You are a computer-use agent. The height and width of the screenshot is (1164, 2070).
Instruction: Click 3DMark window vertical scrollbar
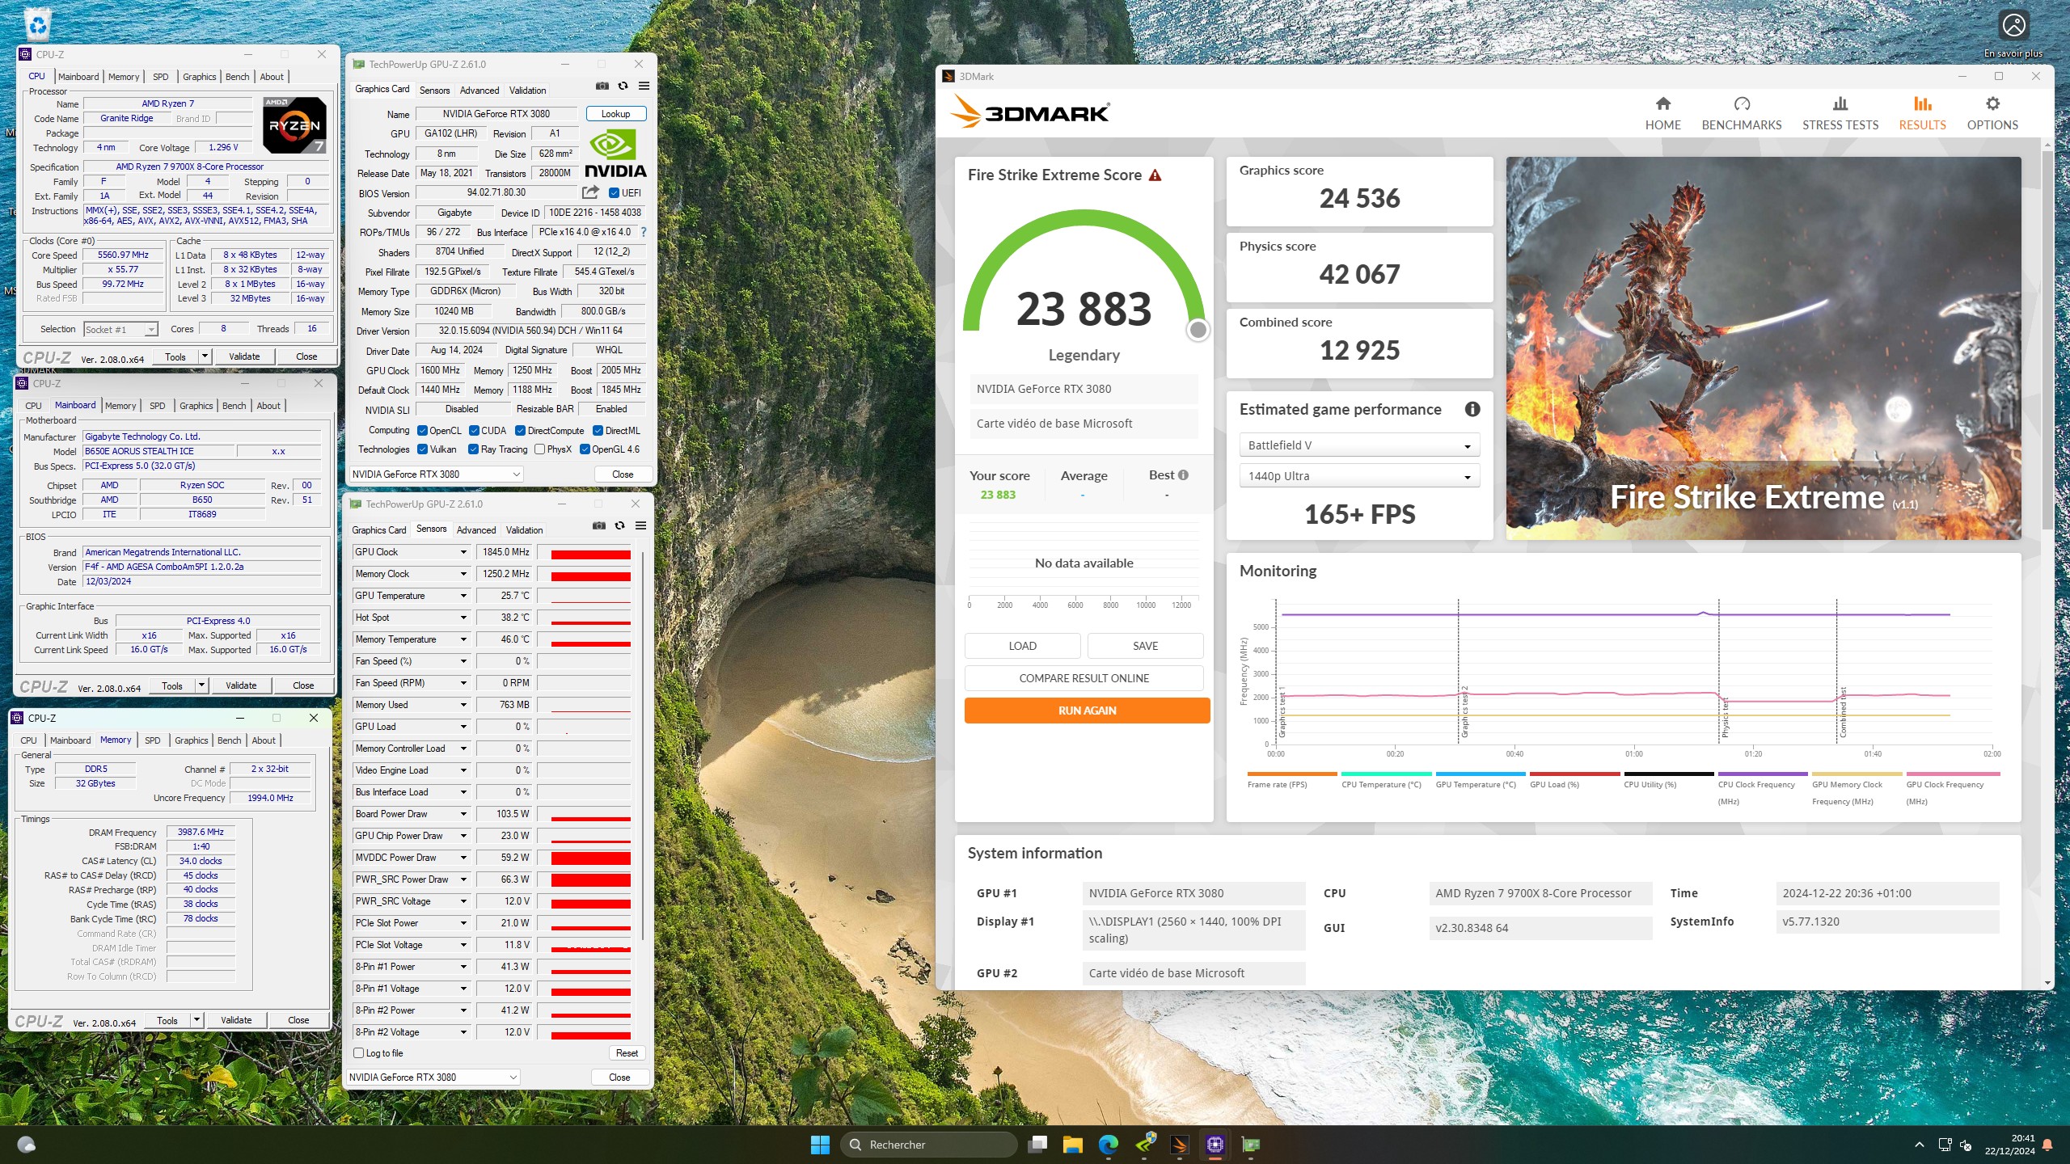tap(2047, 339)
